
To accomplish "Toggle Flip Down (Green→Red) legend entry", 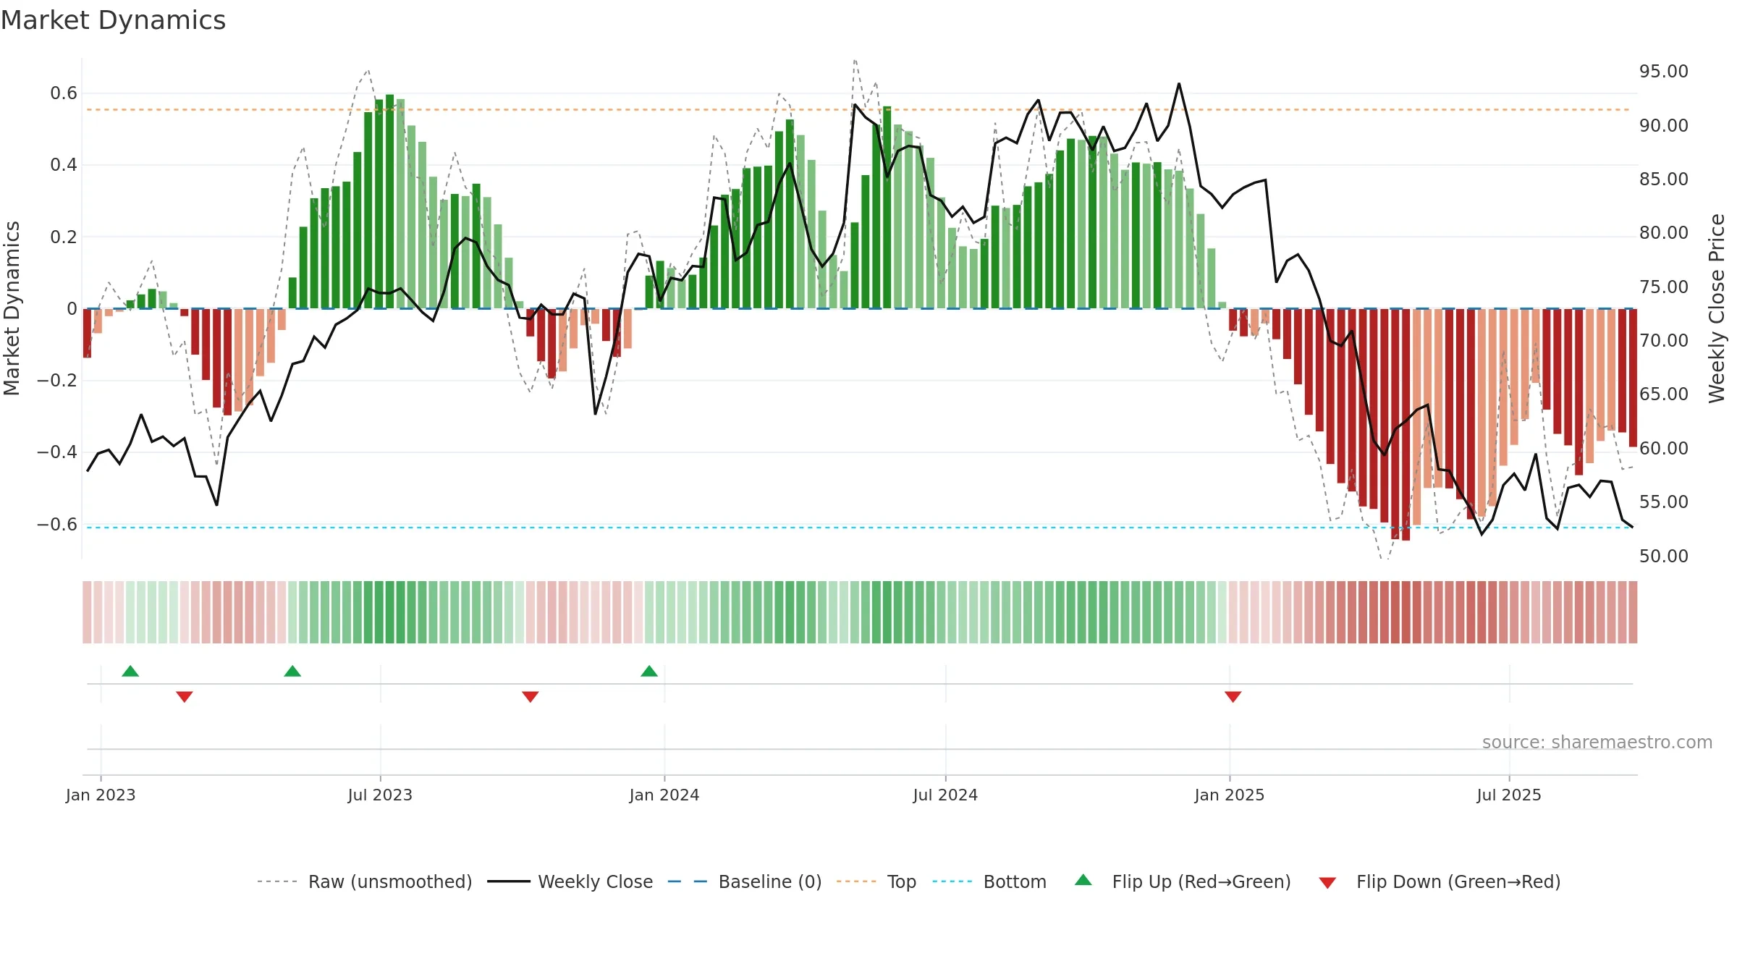I will (1440, 881).
